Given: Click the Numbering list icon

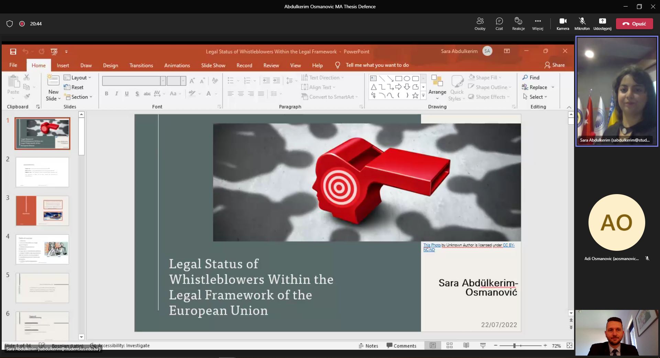Looking at the screenshot, I should [247, 81].
